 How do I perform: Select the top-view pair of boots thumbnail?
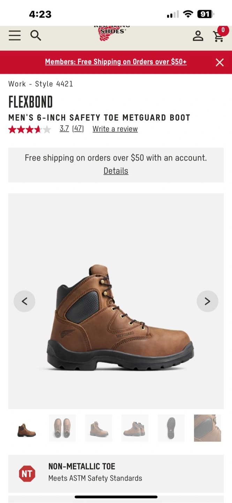coord(62,428)
